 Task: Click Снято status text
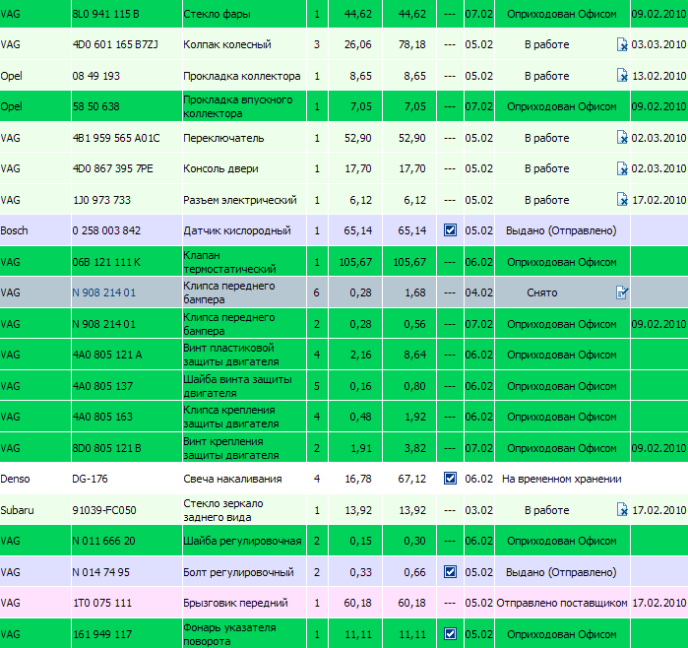click(x=542, y=292)
